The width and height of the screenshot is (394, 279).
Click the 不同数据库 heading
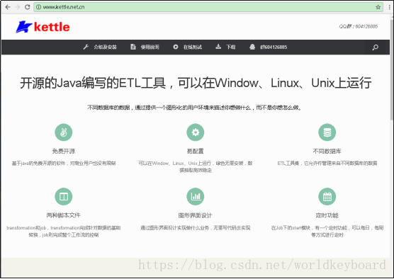327,151
